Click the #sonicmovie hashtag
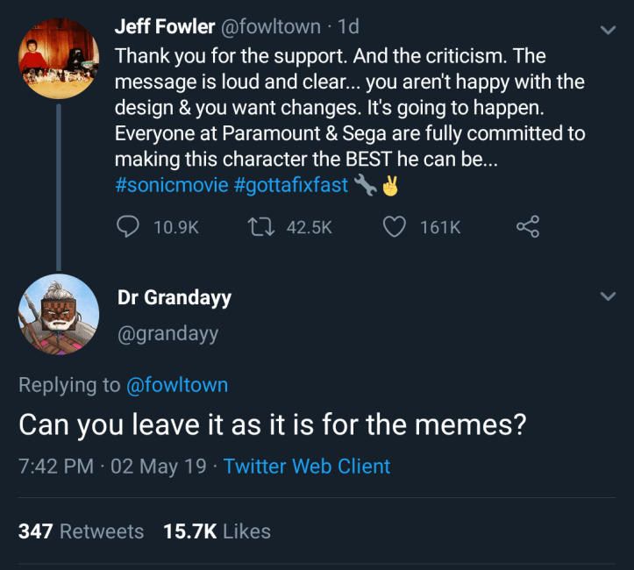The width and height of the screenshot is (634, 570). pyautogui.click(x=171, y=185)
